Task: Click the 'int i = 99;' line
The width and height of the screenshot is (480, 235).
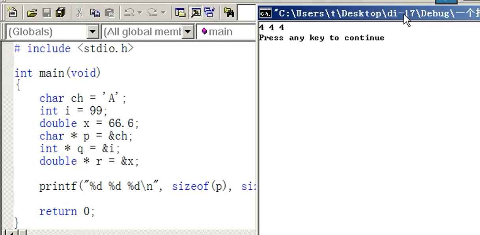Action: (x=73, y=111)
